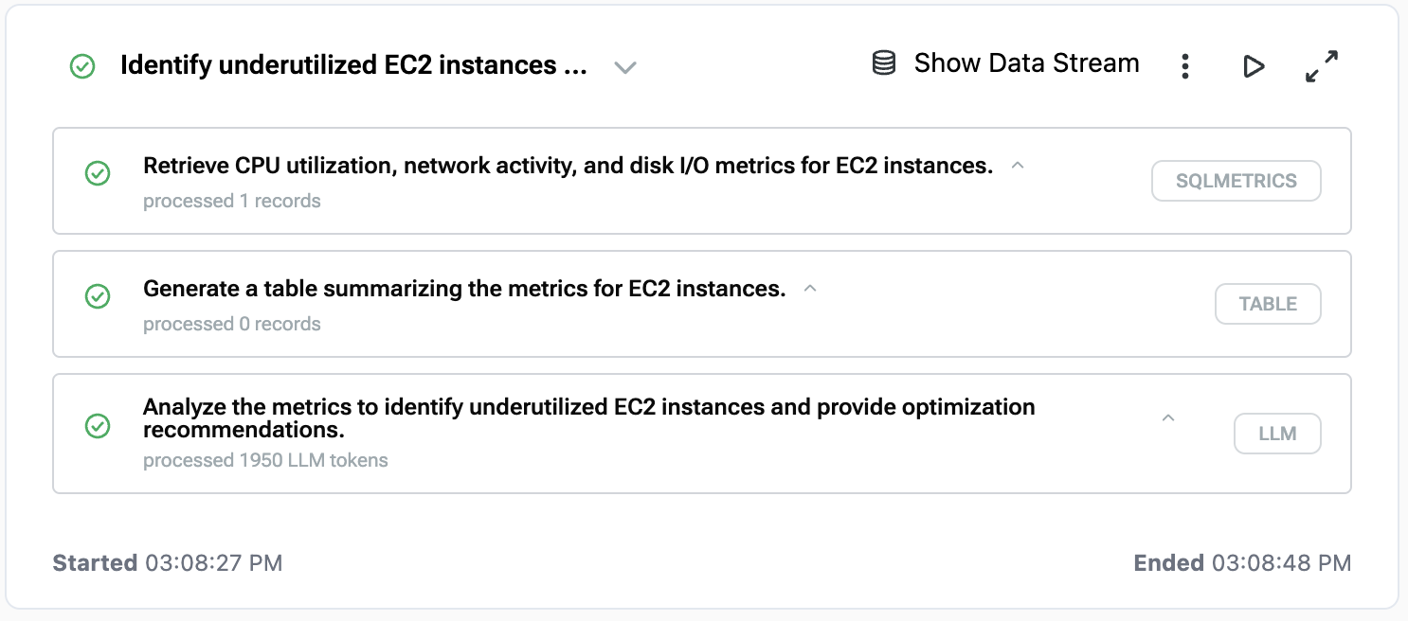Click green check on Generate a table step
The height and width of the screenshot is (621, 1408).
98,296
